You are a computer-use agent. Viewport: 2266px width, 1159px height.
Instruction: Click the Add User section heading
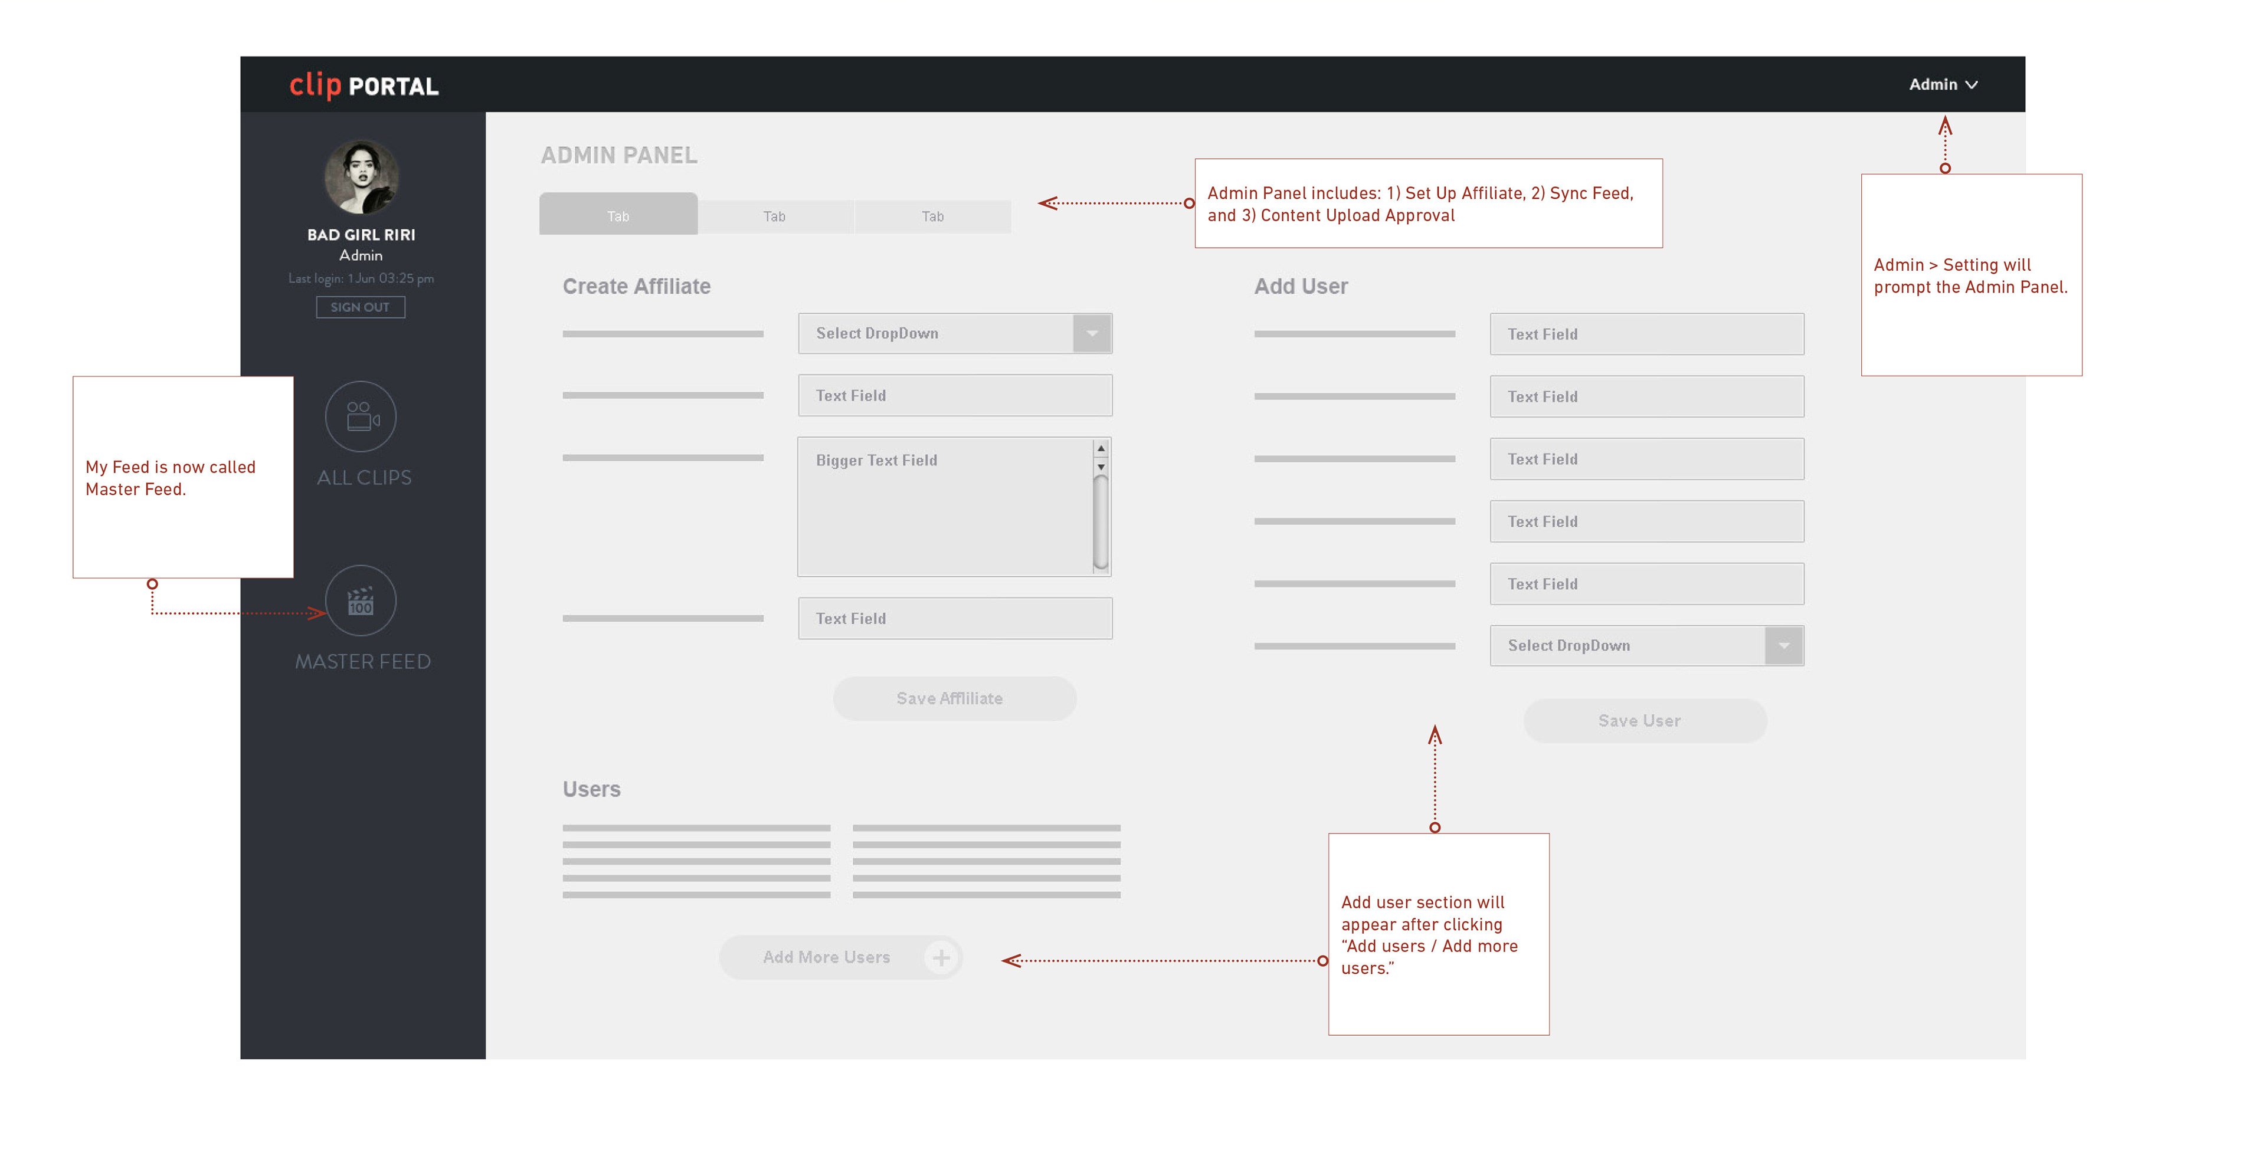pos(1301,287)
